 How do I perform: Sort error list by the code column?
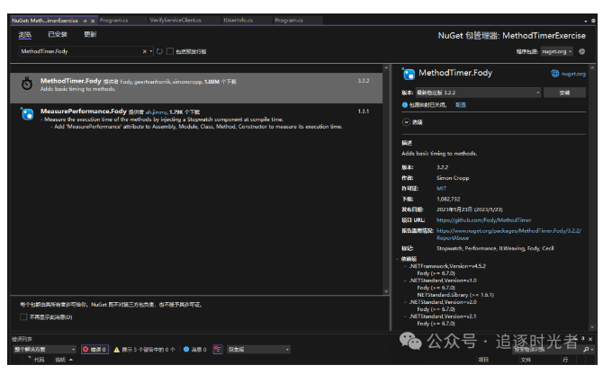pyautogui.click(x=39, y=360)
